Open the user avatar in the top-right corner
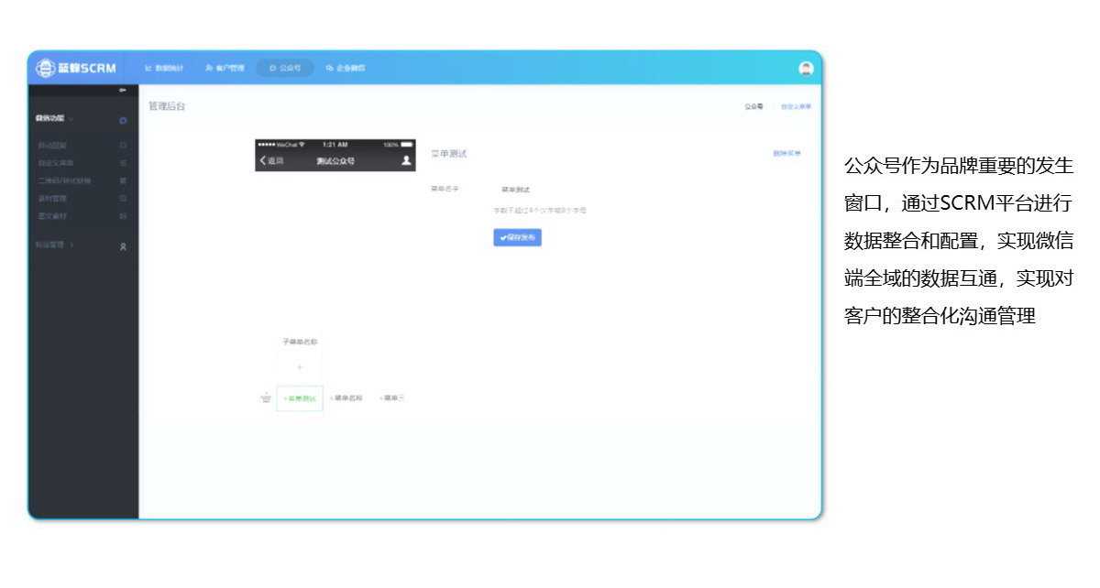1100x588 pixels. [806, 68]
